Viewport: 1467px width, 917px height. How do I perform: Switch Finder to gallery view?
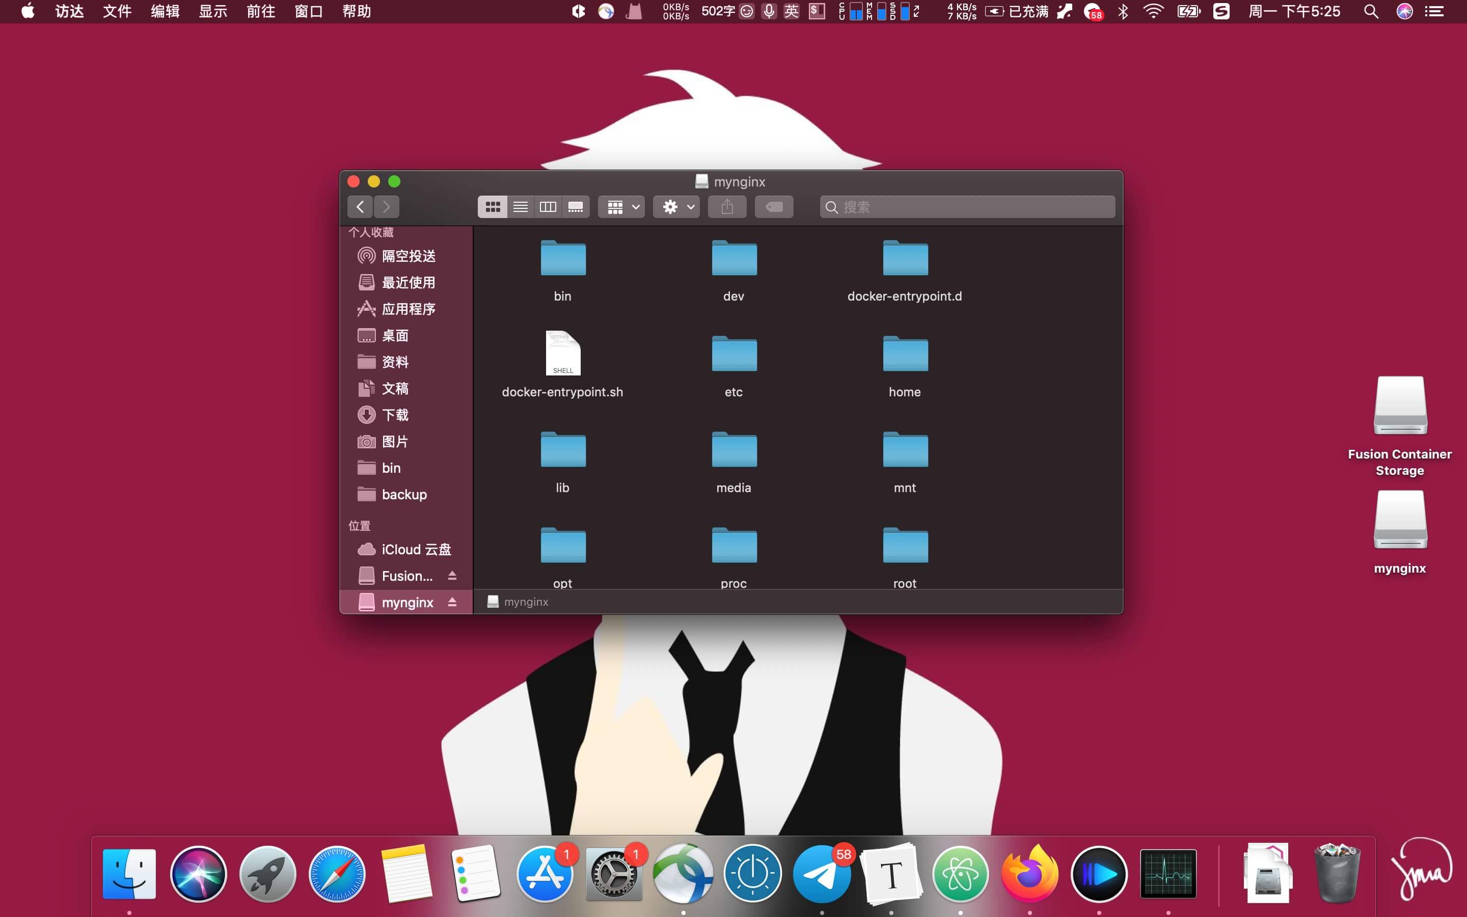coord(575,207)
